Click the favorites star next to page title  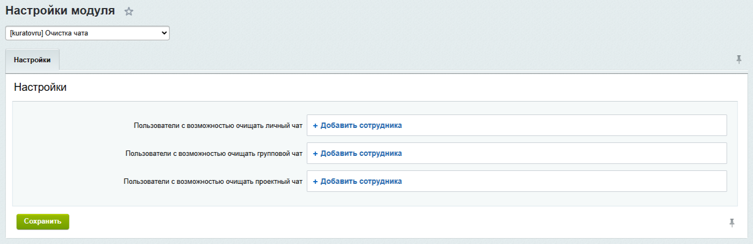click(128, 11)
